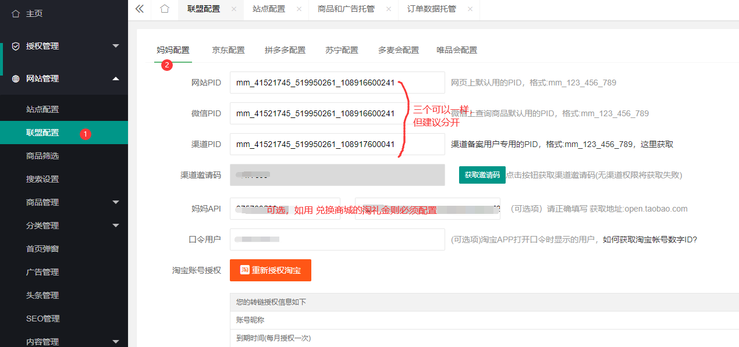
Task: Expand the 商品管理 submenu arrow
Action: 116,202
